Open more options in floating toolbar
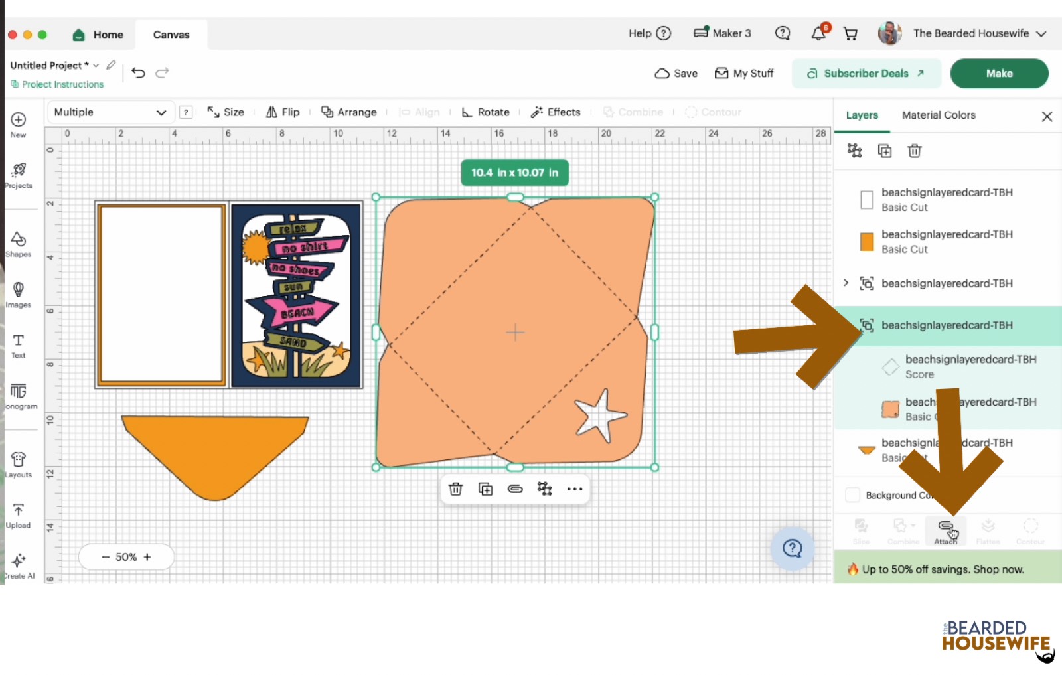This screenshot has height=675, width=1062. pos(575,489)
